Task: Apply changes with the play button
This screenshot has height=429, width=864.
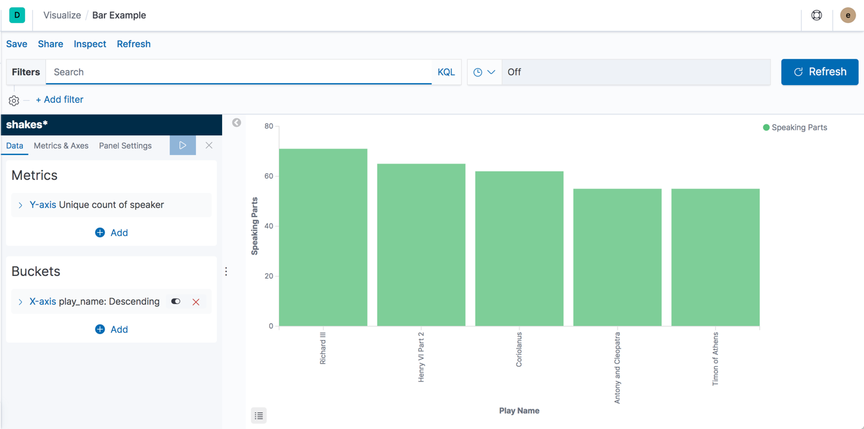Action: (183, 145)
